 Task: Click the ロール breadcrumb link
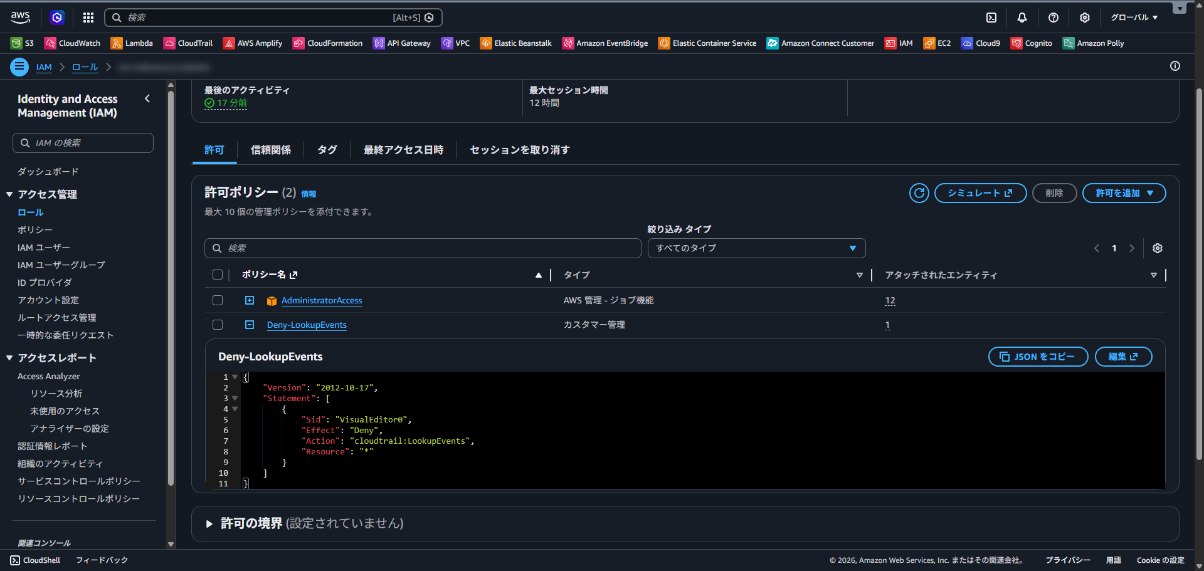pyautogui.click(x=85, y=67)
